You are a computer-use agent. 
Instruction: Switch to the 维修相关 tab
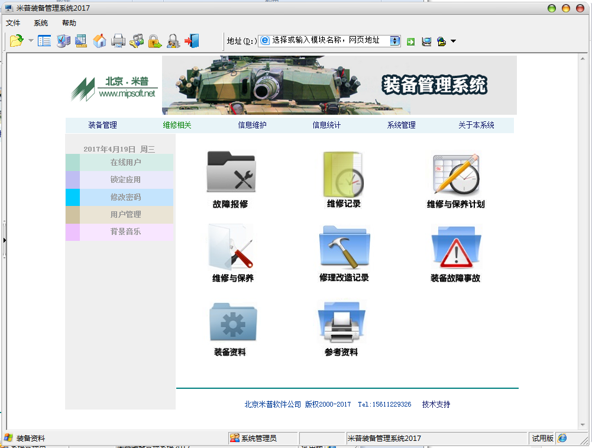(177, 125)
